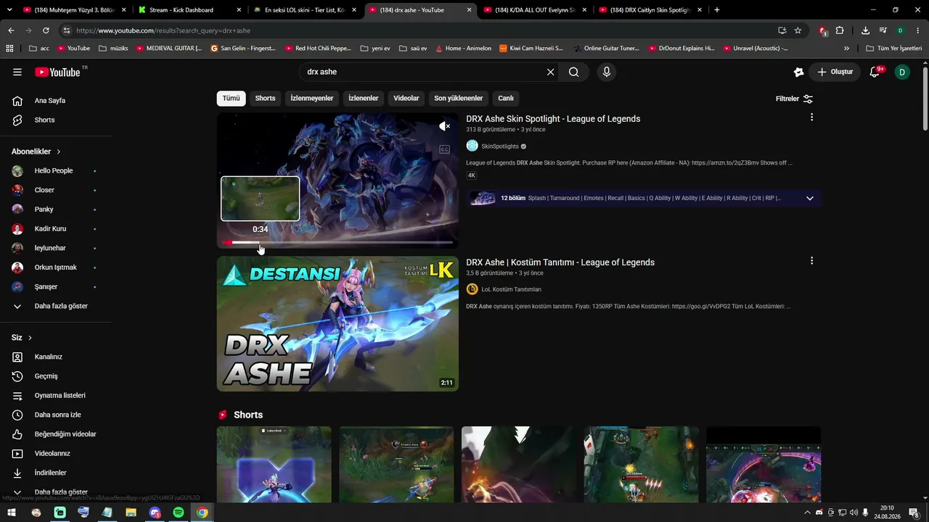Click the Oluştur create button
Viewport: 929px width, 522px height.
pos(835,72)
